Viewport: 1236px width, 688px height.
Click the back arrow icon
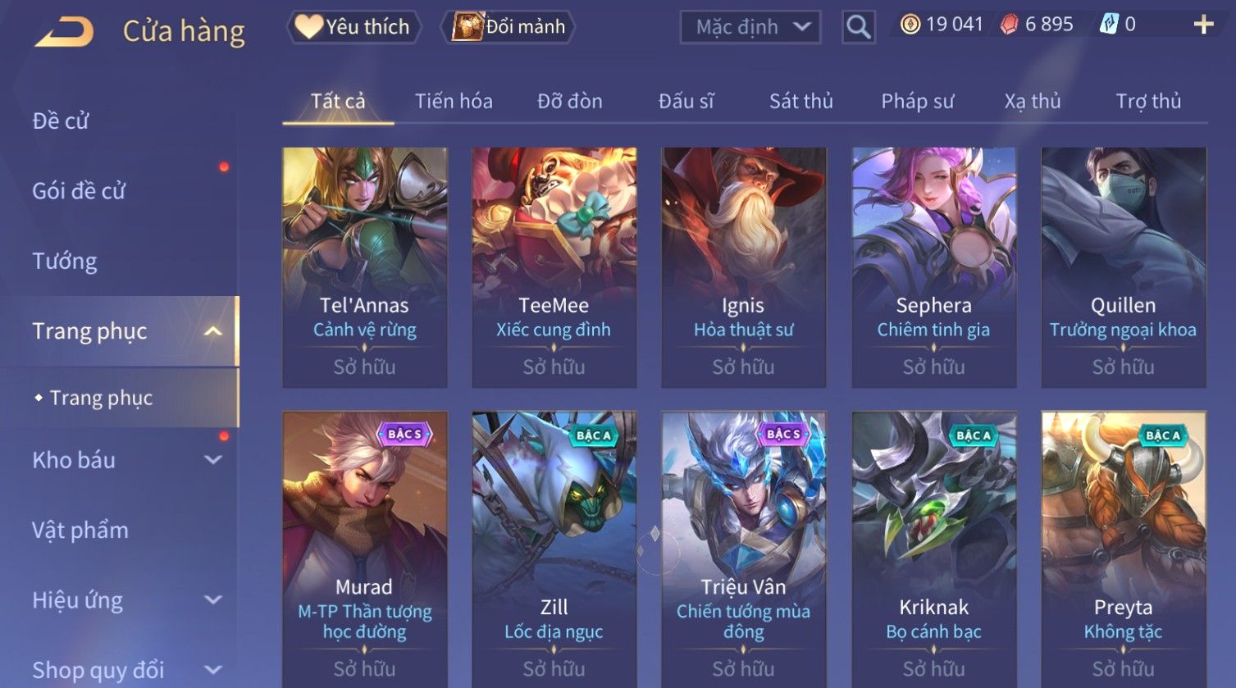tap(65, 31)
